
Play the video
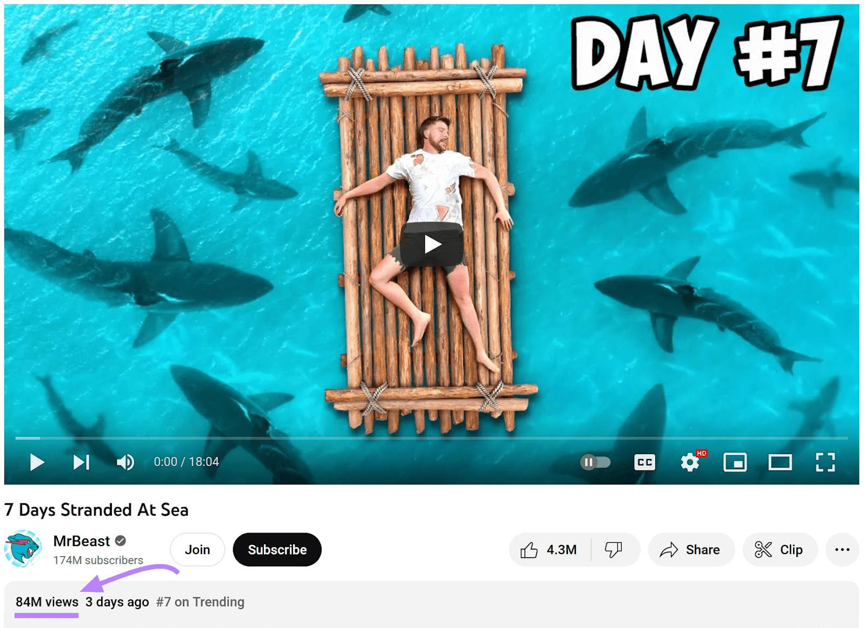pyautogui.click(x=37, y=462)
